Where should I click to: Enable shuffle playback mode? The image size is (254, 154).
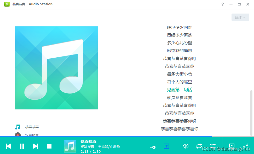click(213, 146)
